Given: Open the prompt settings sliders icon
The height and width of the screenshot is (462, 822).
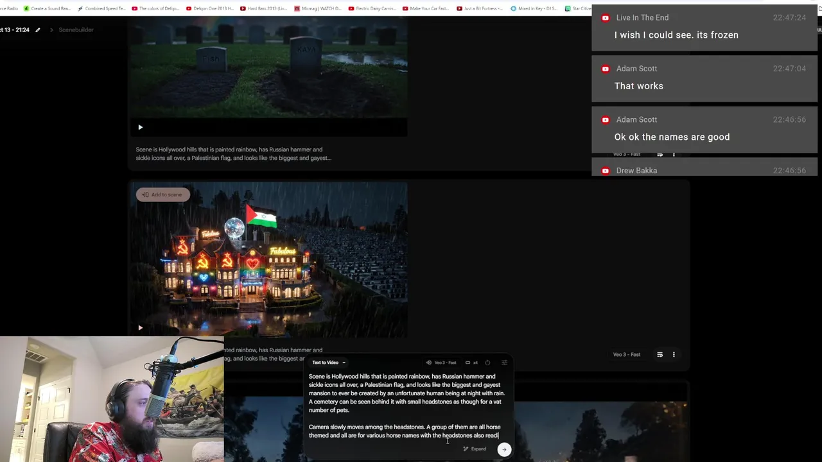Looking at the screenshot, I should point(504,363).
